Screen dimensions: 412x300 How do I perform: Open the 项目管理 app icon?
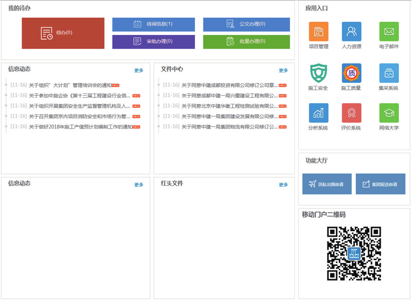point(319,31)
